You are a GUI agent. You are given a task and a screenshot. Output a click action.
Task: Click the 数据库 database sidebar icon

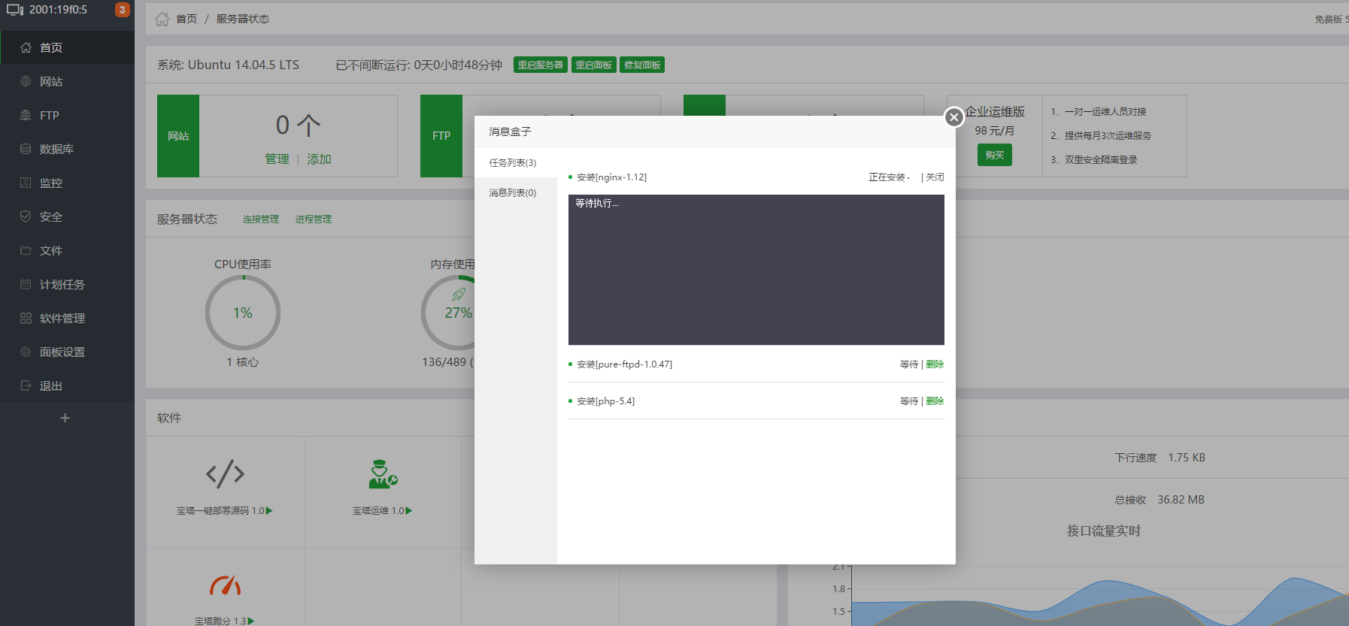click(x=26, y=149)
